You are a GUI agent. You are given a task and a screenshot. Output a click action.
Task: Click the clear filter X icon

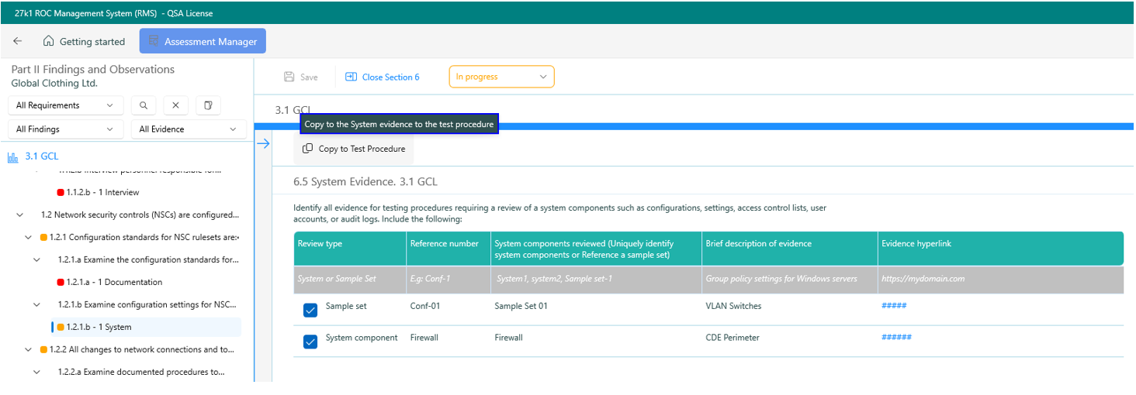175,105
